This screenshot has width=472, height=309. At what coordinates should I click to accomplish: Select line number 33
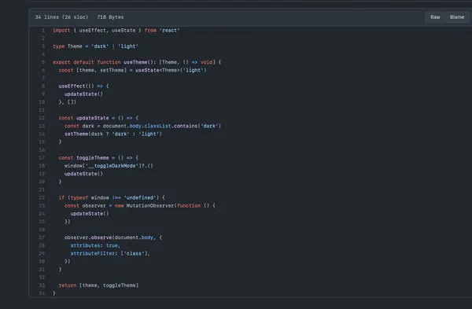(42, 285)
